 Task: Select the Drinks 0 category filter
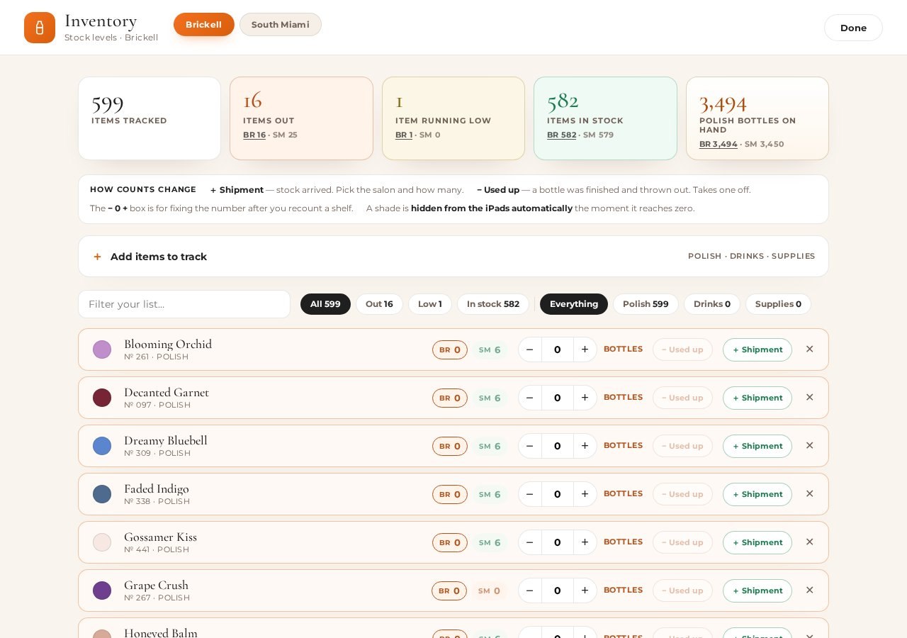712,304
